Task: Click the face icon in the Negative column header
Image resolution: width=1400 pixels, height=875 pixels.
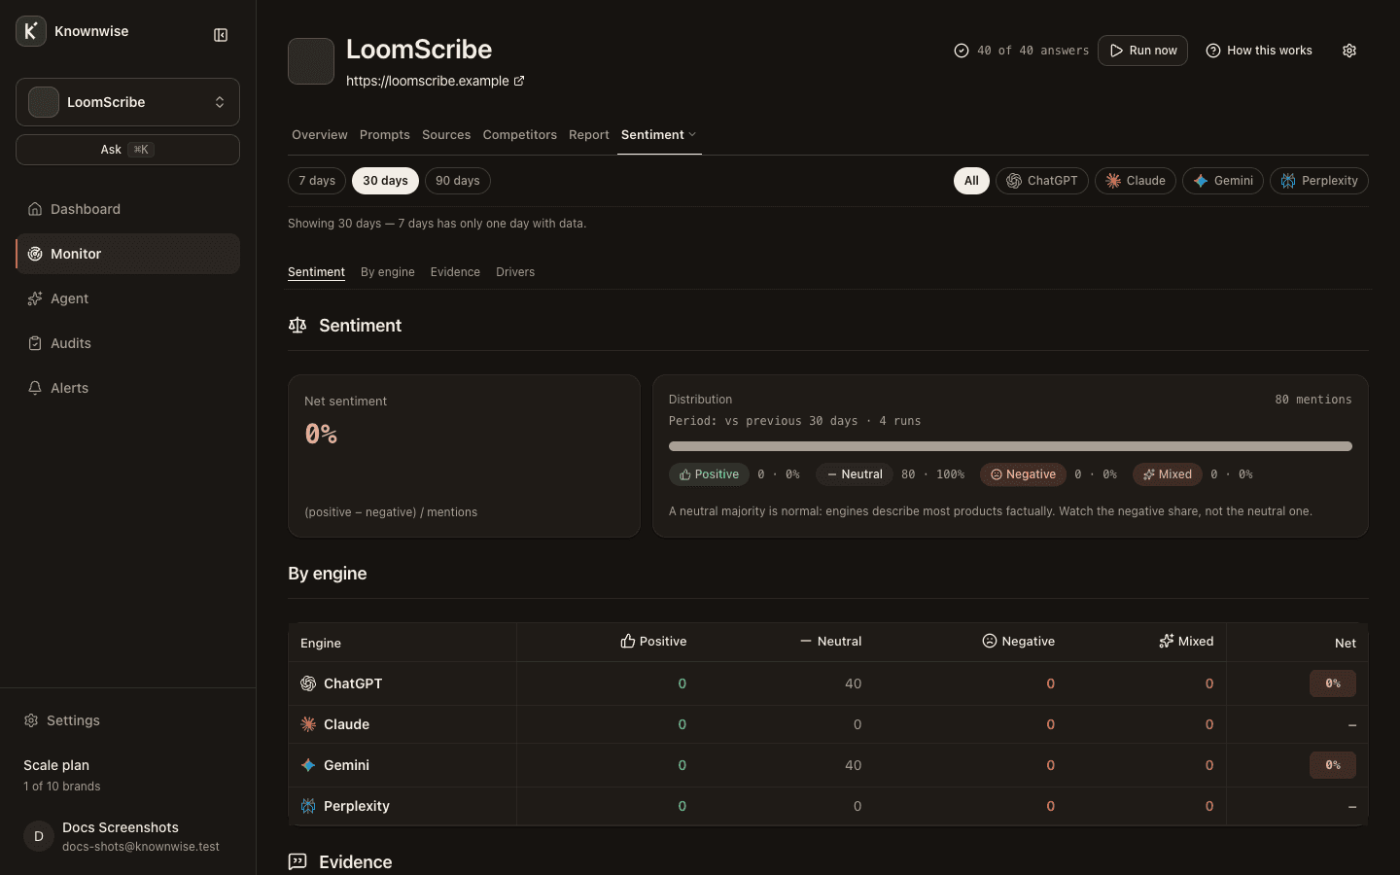Action: 990,642
